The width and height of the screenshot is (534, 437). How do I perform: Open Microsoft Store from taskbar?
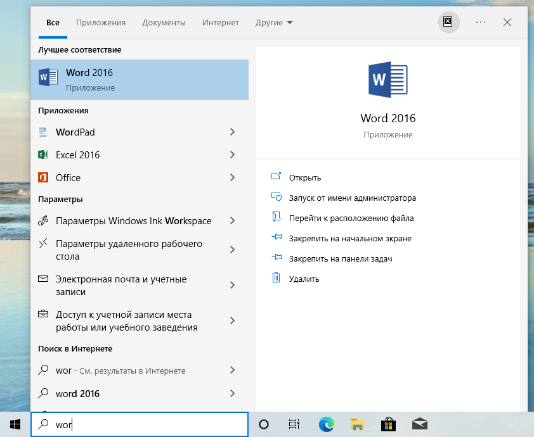pos(388,424)
